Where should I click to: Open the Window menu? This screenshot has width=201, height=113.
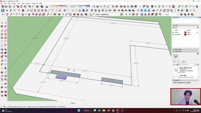tap(28, 3)
